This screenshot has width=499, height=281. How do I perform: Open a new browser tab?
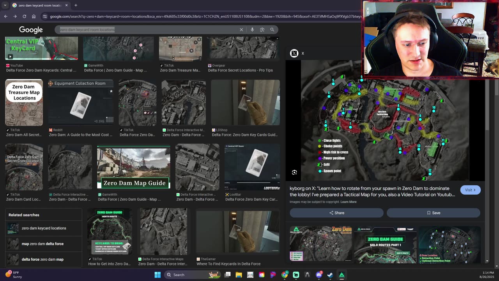[x=76, y=5]
